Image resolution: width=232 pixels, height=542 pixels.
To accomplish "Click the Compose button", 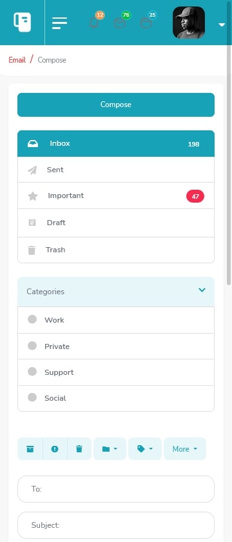I will (x=116, y=105).
